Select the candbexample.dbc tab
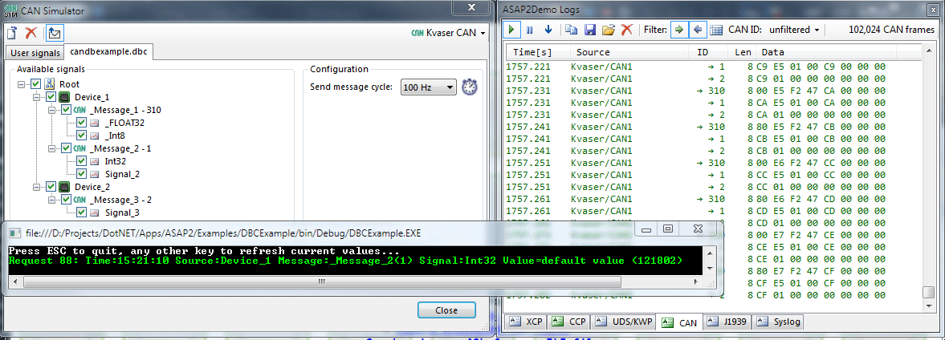Image resolution: width=945 pixels, height=340 pixels. (x=108, y=52)
